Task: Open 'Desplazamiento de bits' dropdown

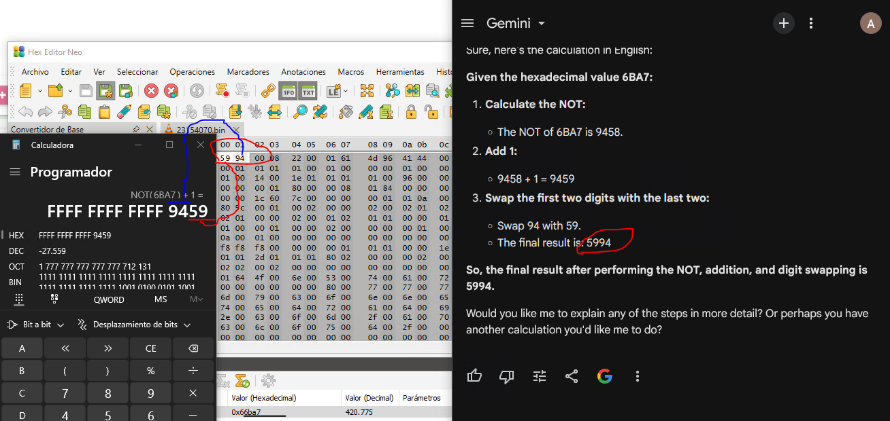Action: click(134, 325)
